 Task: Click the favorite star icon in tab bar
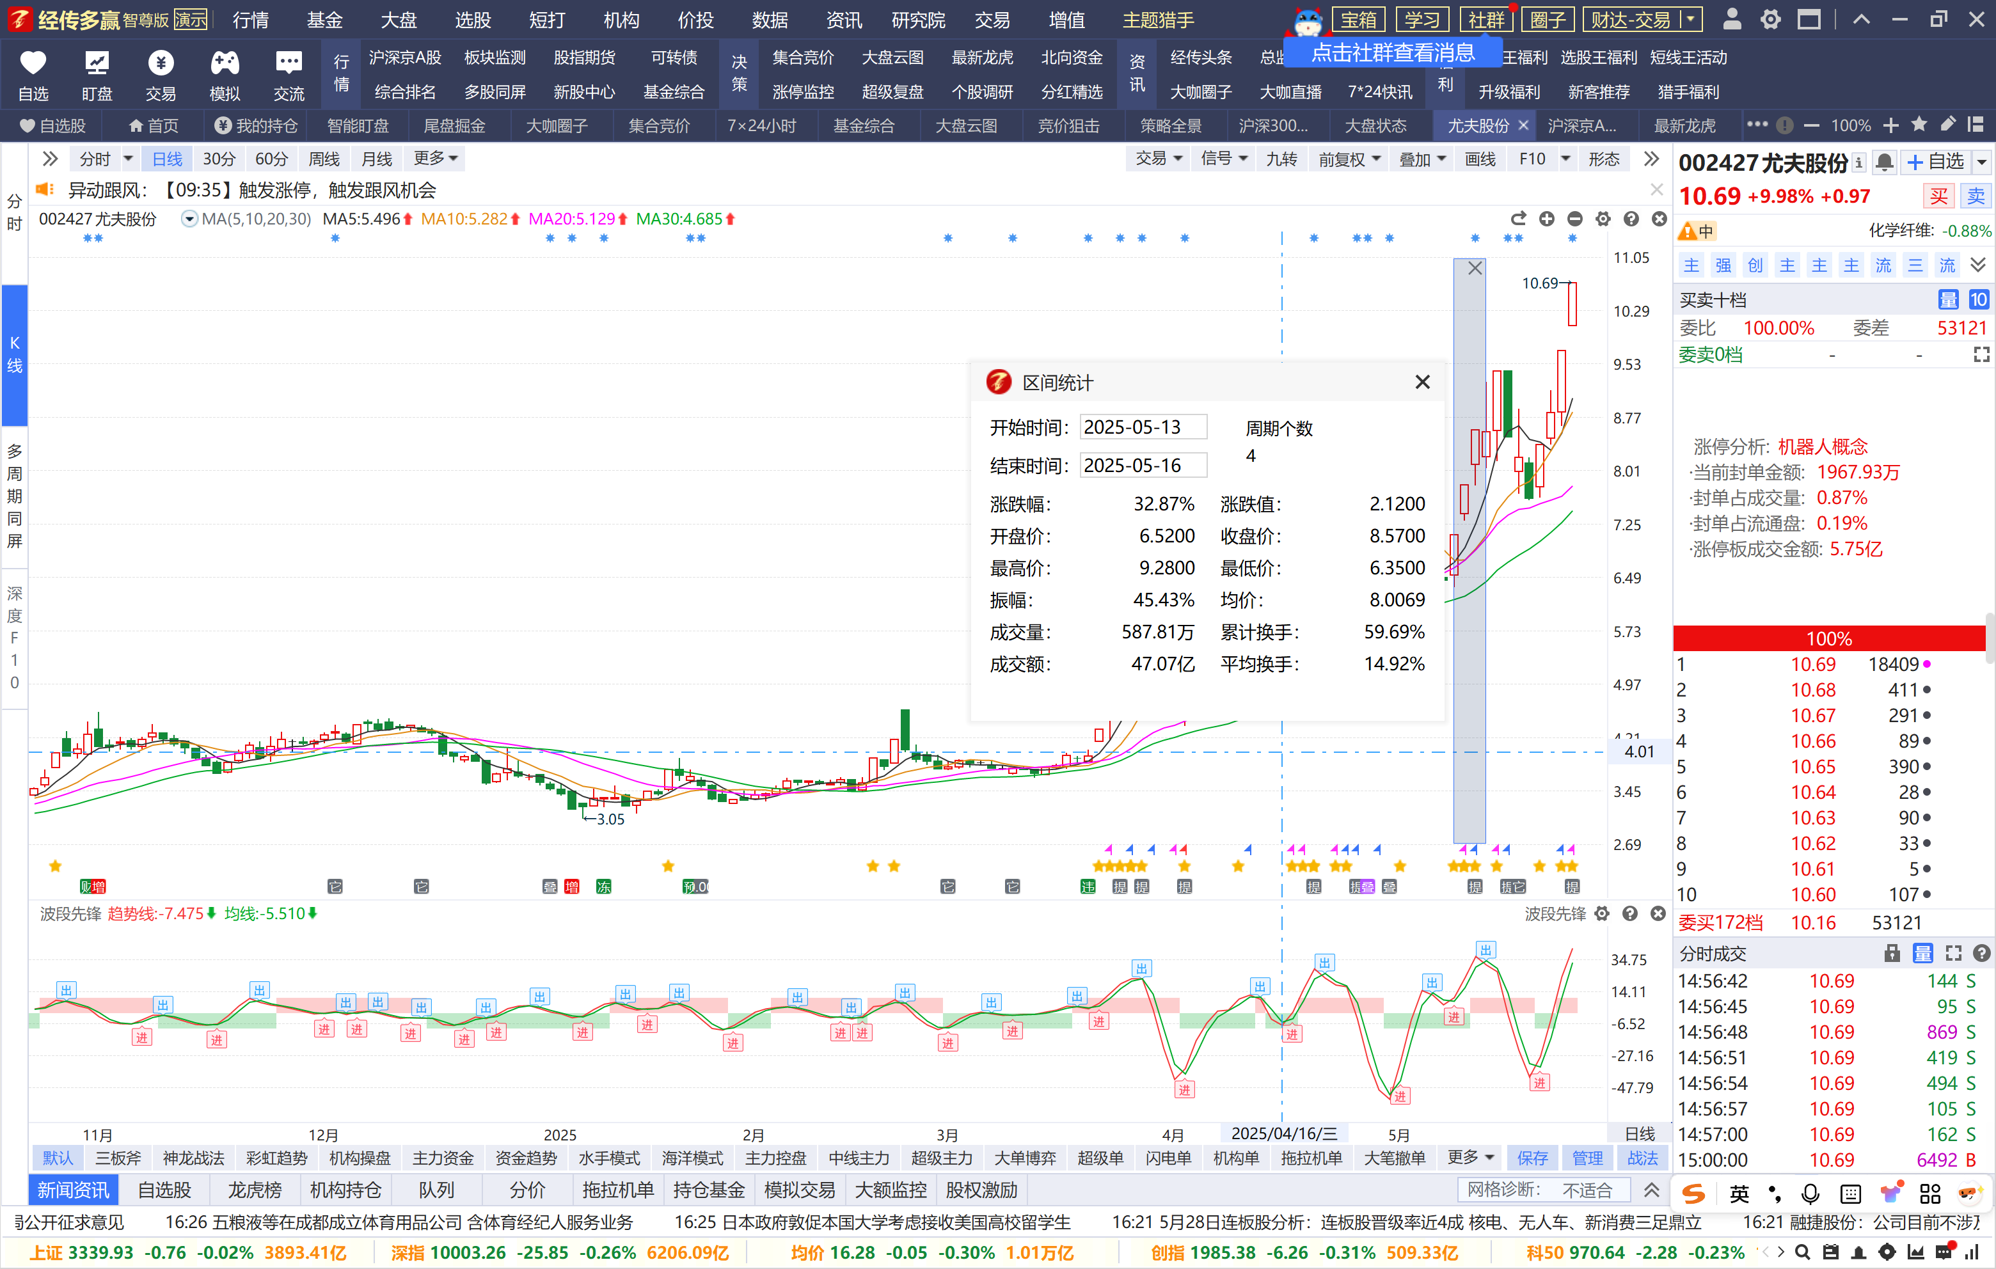[x=1919, y=125]
